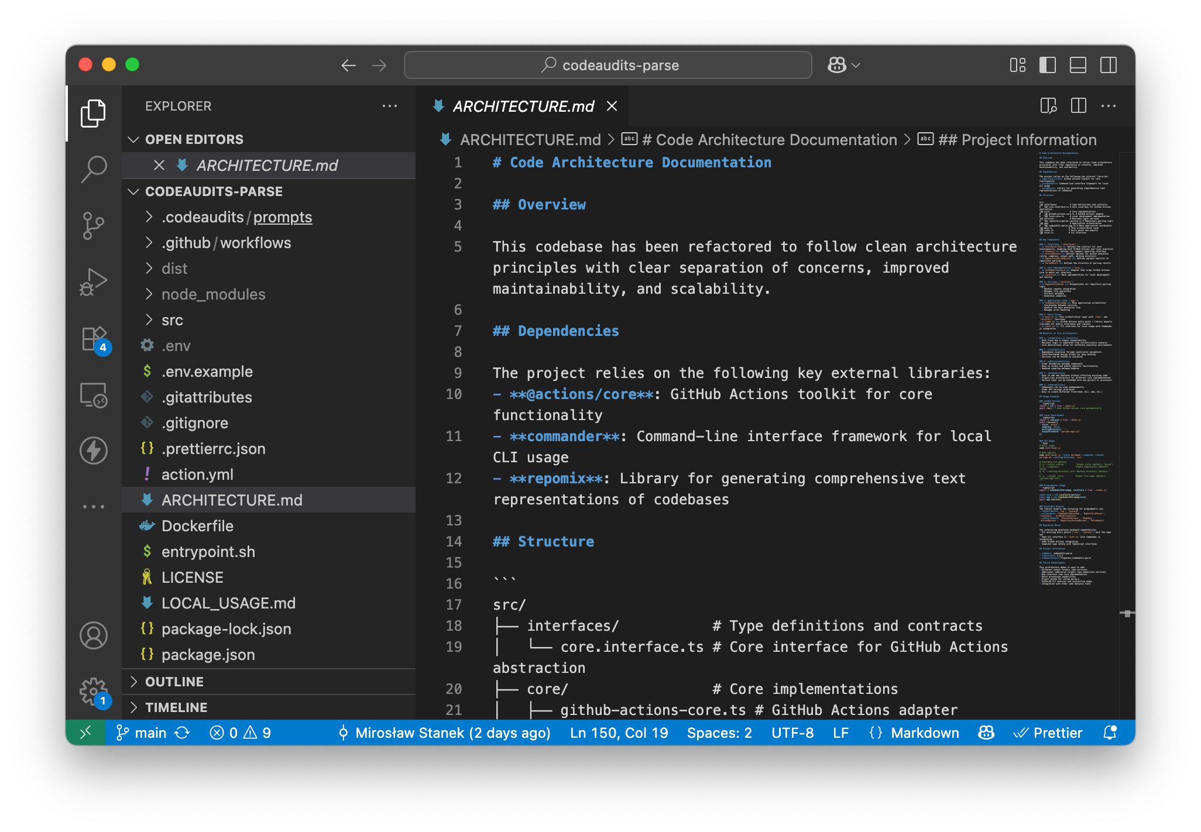Expand the OUTLINE section

click(x=174, y=682)
